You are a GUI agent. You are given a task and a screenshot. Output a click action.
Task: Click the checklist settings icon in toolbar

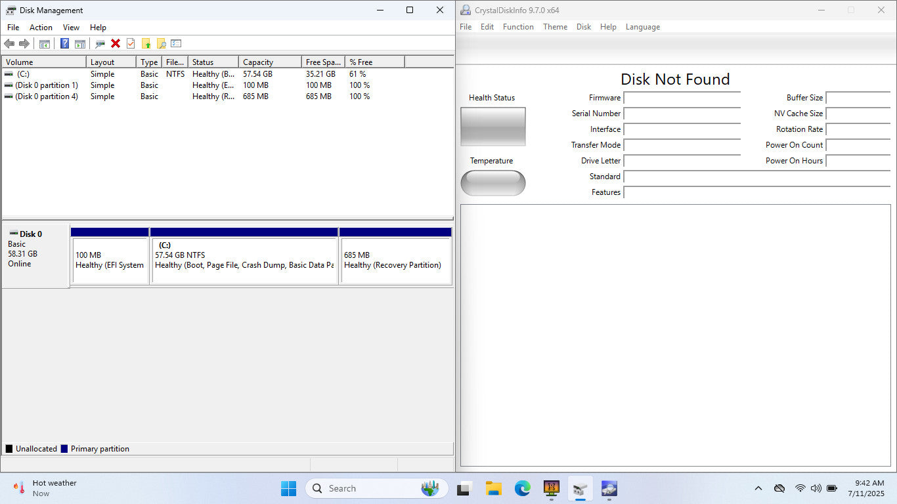(x=176, y=43)
